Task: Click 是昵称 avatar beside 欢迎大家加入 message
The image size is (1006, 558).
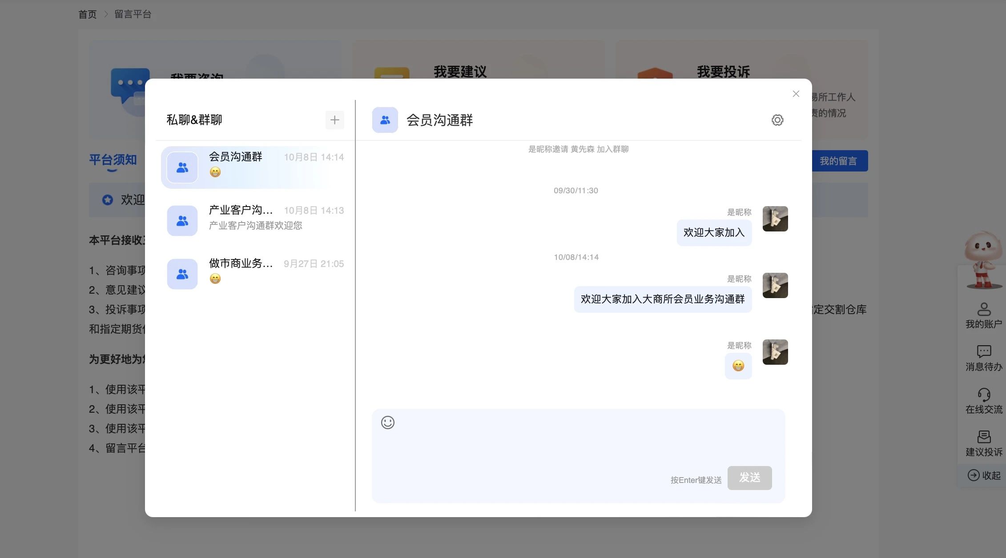Action: pyautogui.click(x=775, y=219)
